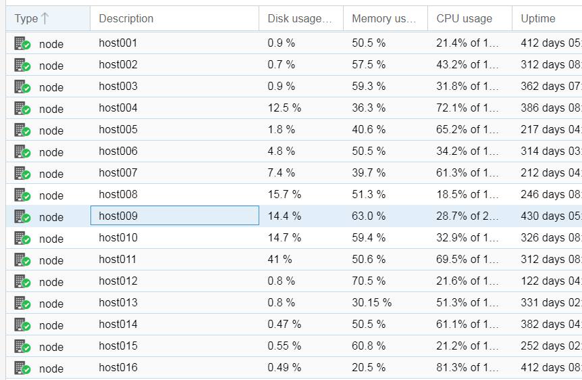Click the node status icon for host002
Viewport: 582px width, 380px height.
click(22, 66)
